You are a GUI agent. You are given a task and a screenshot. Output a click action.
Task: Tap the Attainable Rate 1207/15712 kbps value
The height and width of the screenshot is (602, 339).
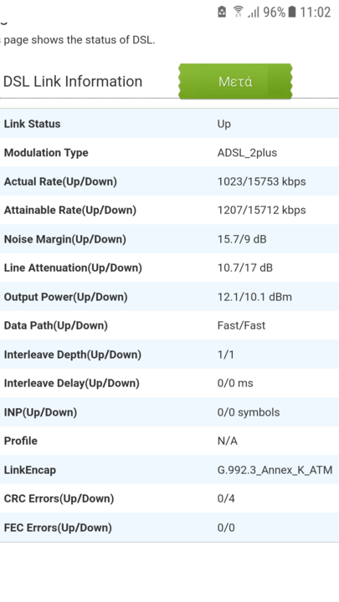click(x=262, y=210)
